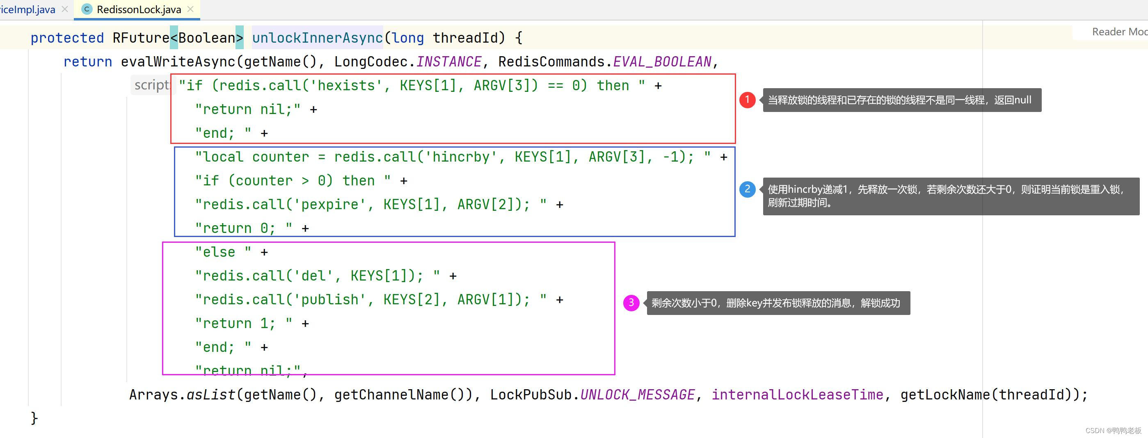Switch to the iceImpl.java tab
Screen dimensions: 1148x438
pos(27,9)
